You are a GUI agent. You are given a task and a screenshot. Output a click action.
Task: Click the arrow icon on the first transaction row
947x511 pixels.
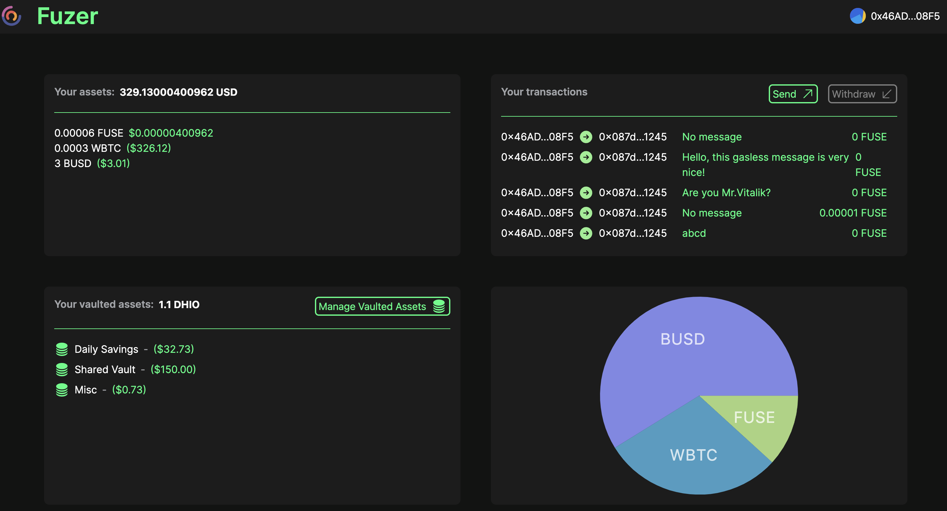pos(586,137)
